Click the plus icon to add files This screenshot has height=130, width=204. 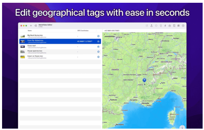(x=31, y=26)
